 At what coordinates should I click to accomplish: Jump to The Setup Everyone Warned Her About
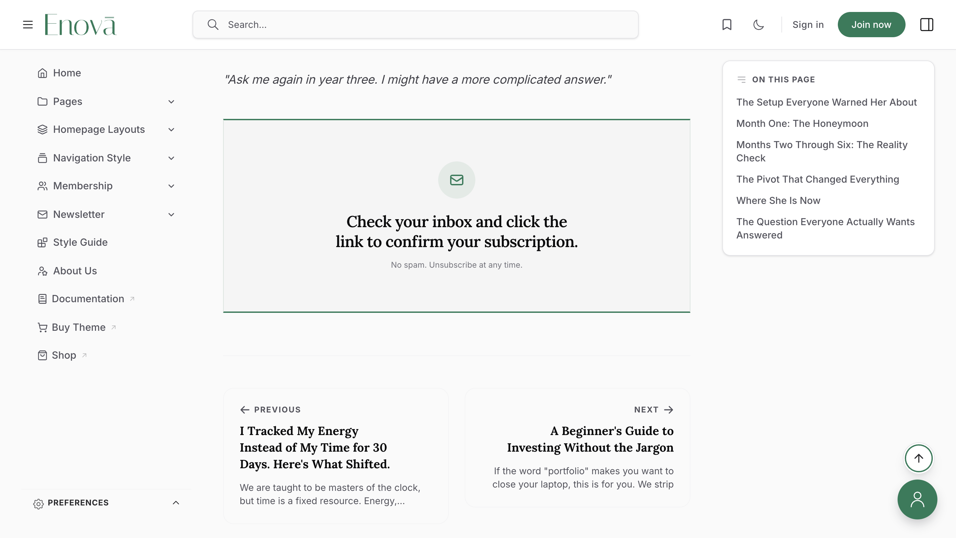pyautogui.click(x=826, y=102)
